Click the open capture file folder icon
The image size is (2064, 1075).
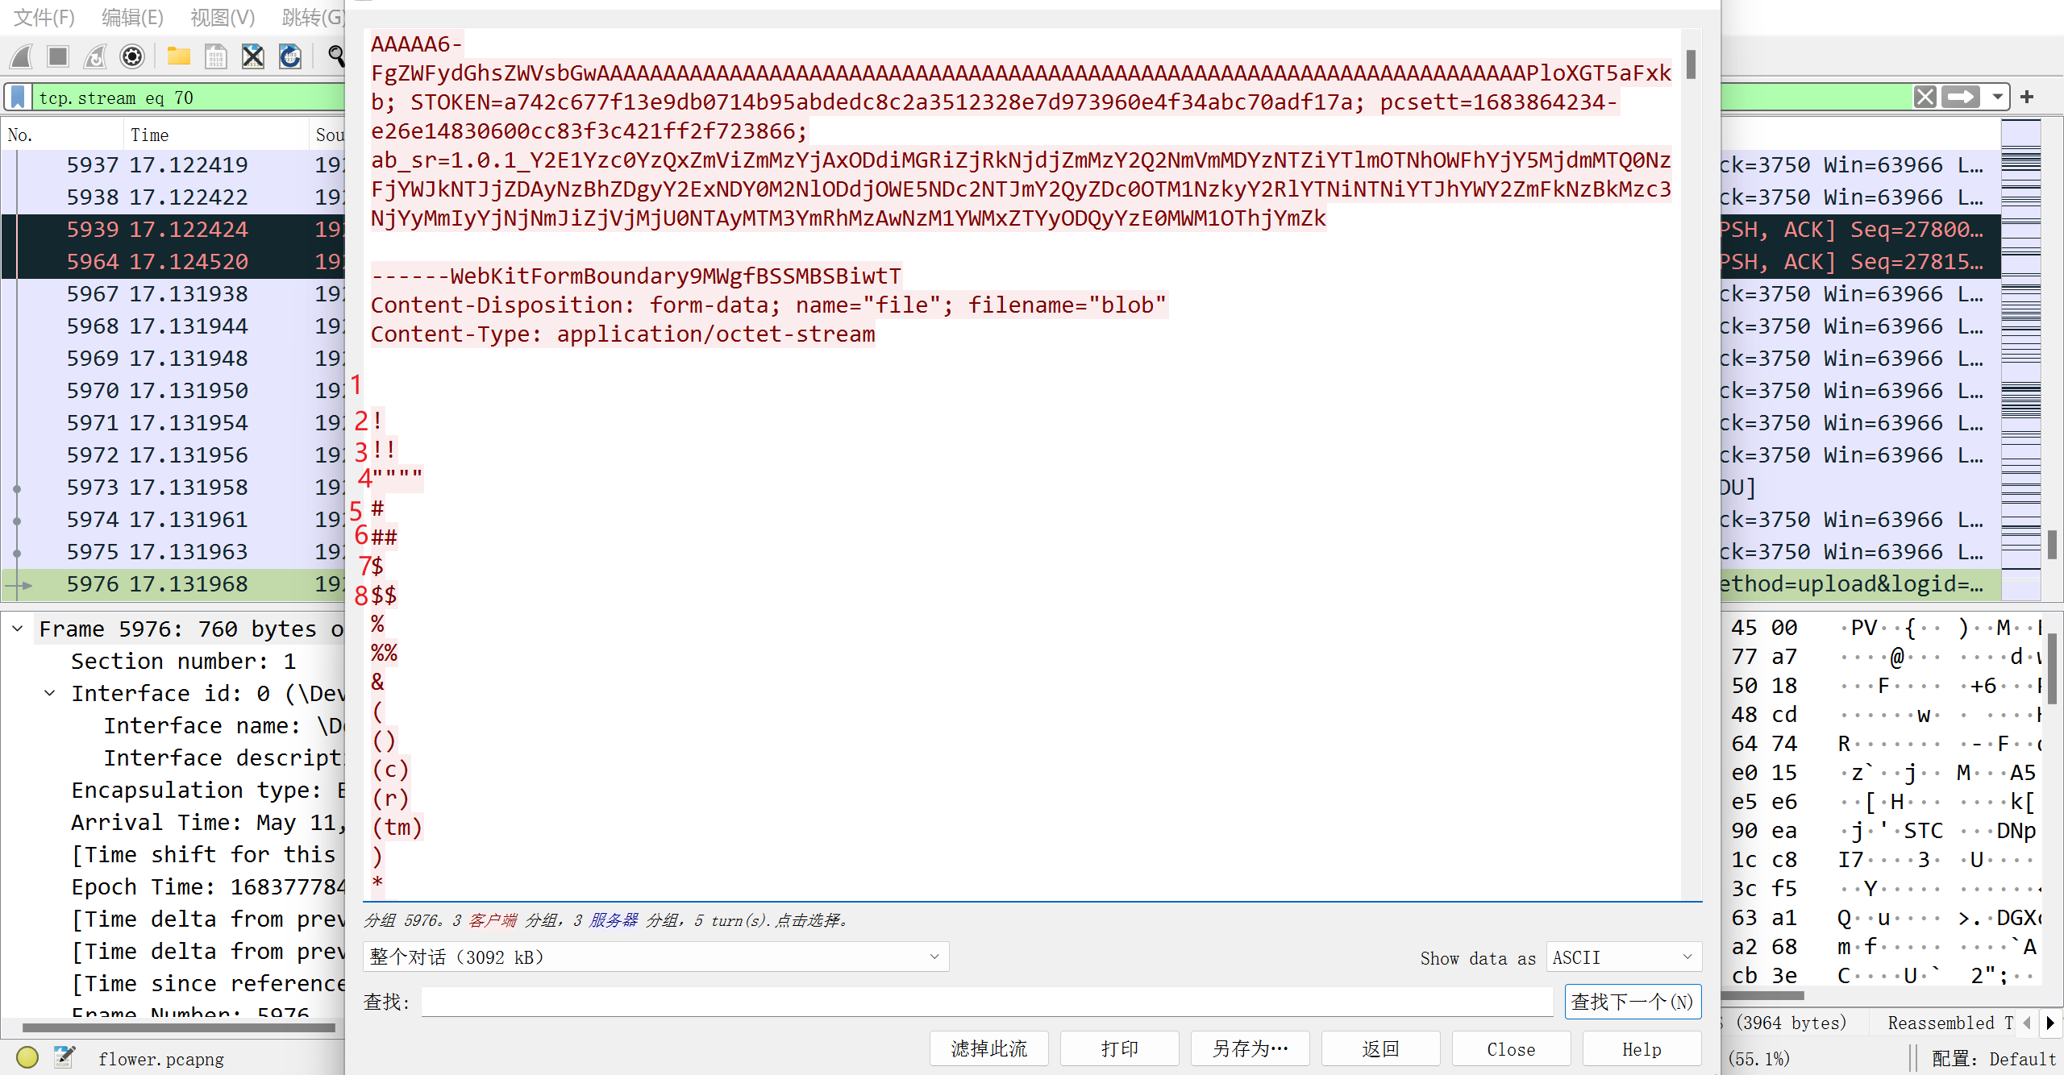[x=178, y=56]
